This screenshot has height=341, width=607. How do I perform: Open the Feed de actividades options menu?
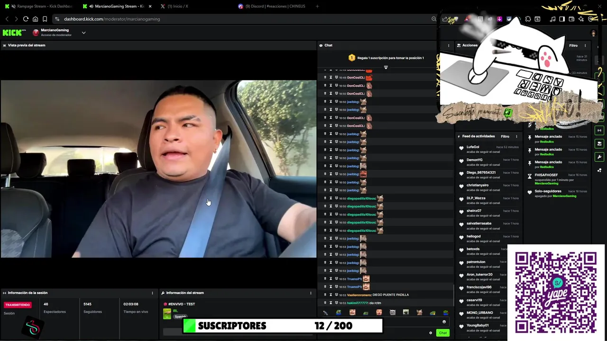point(516,136)
